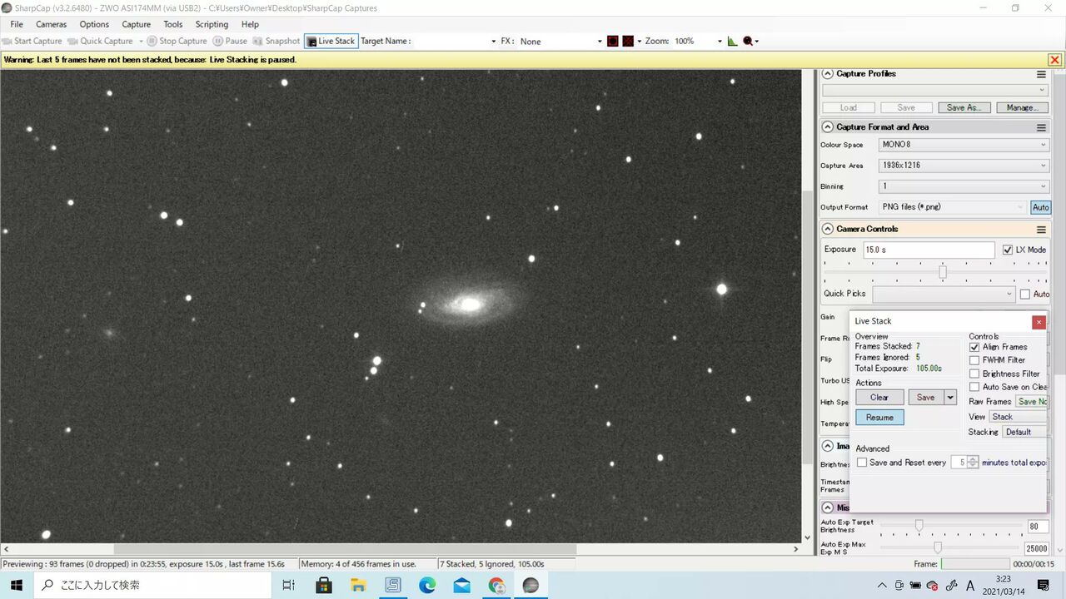Open the Capture Area dropdown
Viewport: 1066px width, 599px height.
point(964,166)
